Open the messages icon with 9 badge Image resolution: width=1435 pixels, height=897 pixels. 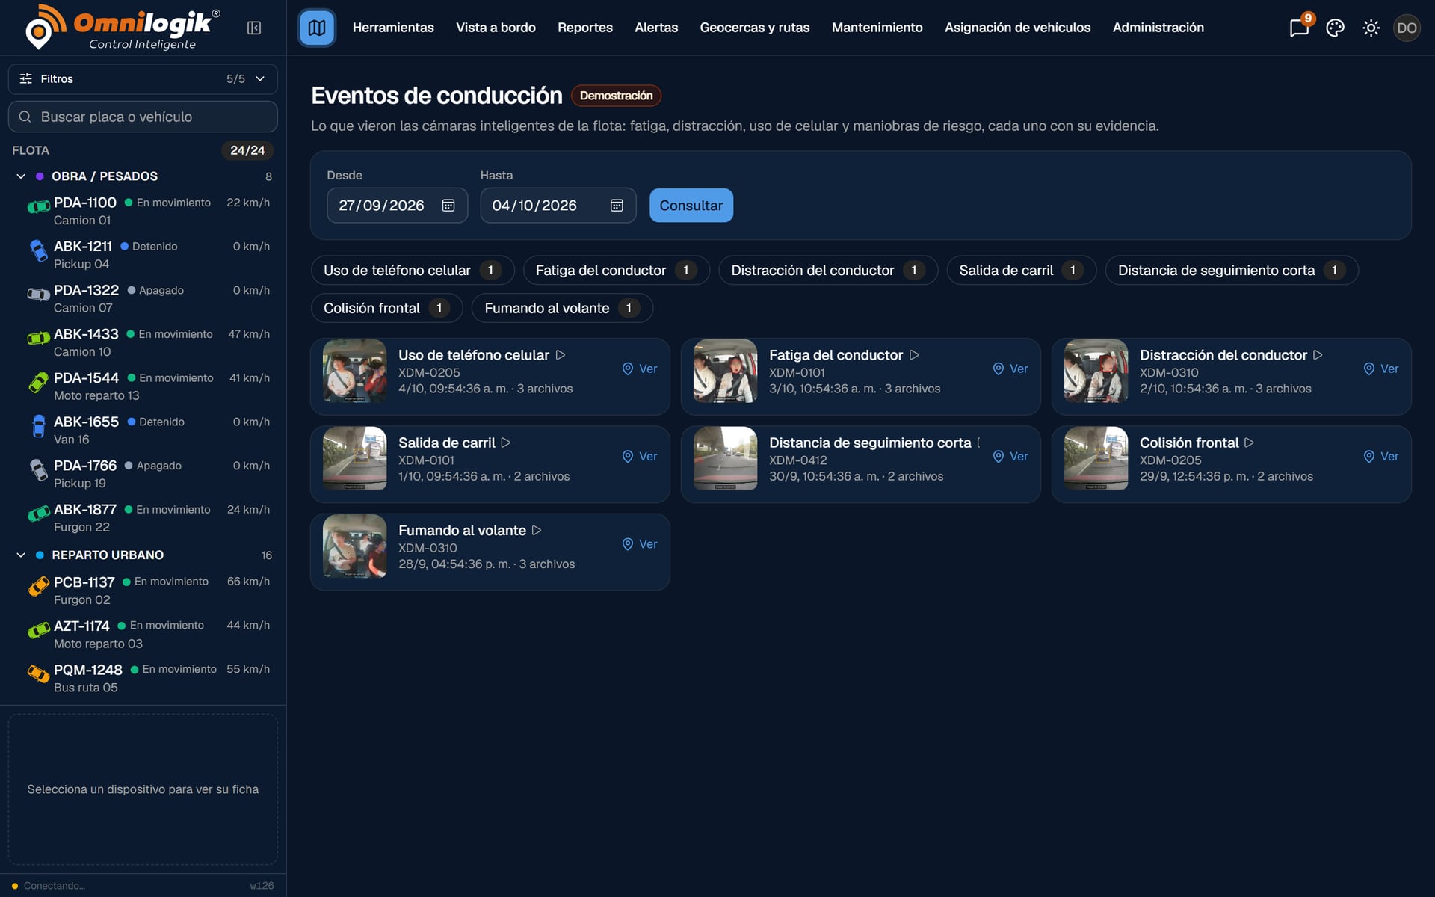coord(1299,28)
